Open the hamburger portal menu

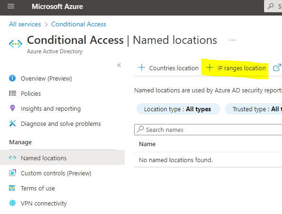(x=11, y=6)
